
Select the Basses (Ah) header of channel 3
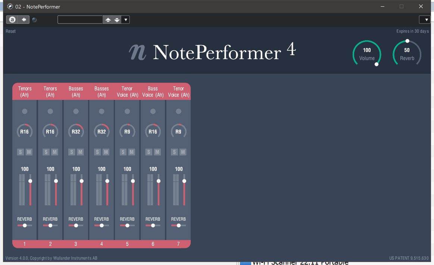click(x=76, y=91)
